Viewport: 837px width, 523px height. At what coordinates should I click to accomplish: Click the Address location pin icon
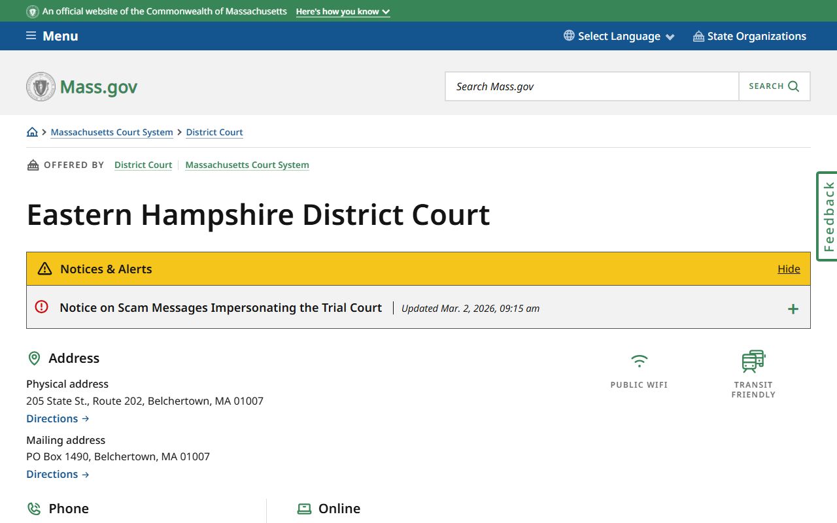coord(34,358)
